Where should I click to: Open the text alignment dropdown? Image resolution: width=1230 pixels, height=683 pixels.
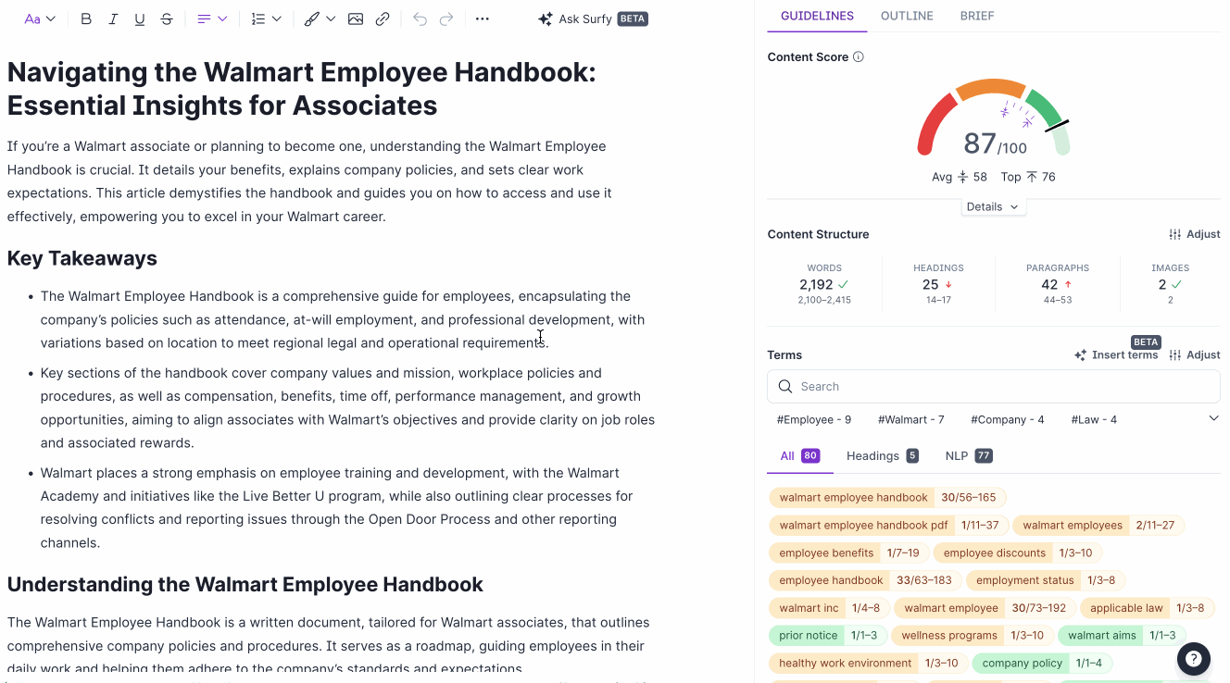click(212, 19)
